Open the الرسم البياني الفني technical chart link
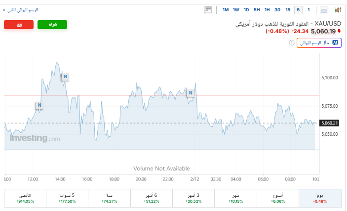The height and width of the screenshot is (211, 347). tap(21, 10)
